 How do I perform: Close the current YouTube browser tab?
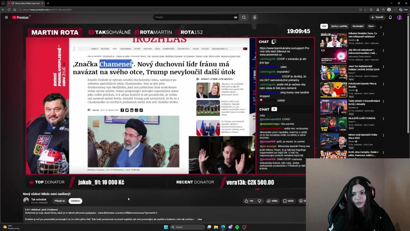(42, 3)
